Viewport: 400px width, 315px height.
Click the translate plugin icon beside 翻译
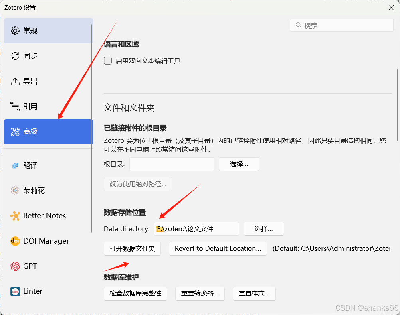point(15,165)
